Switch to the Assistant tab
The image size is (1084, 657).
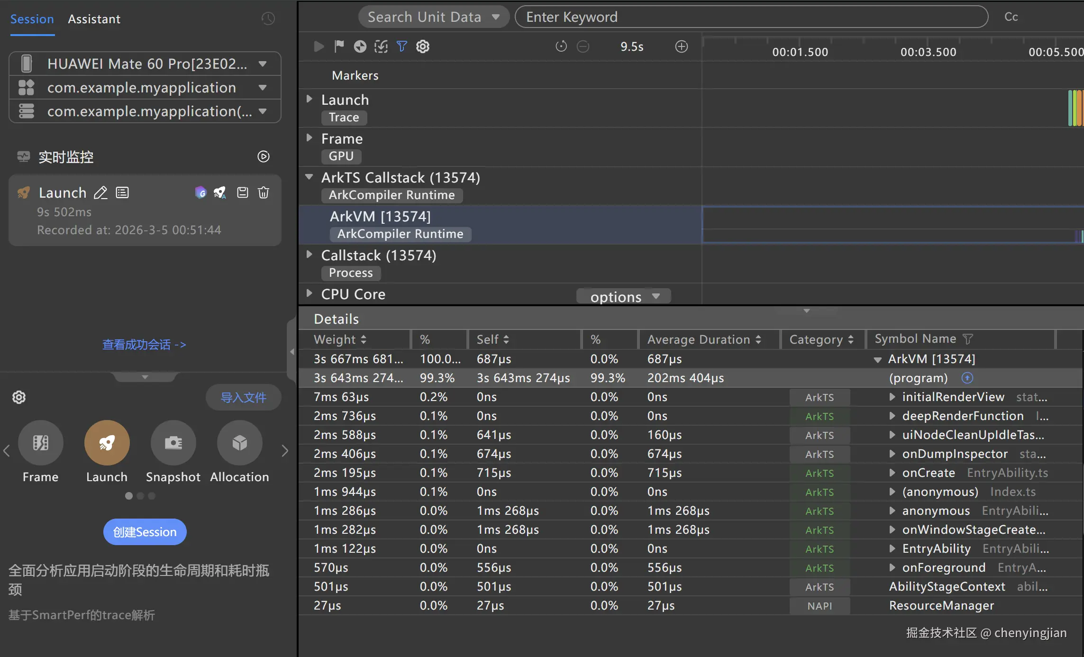coord(94,19)
